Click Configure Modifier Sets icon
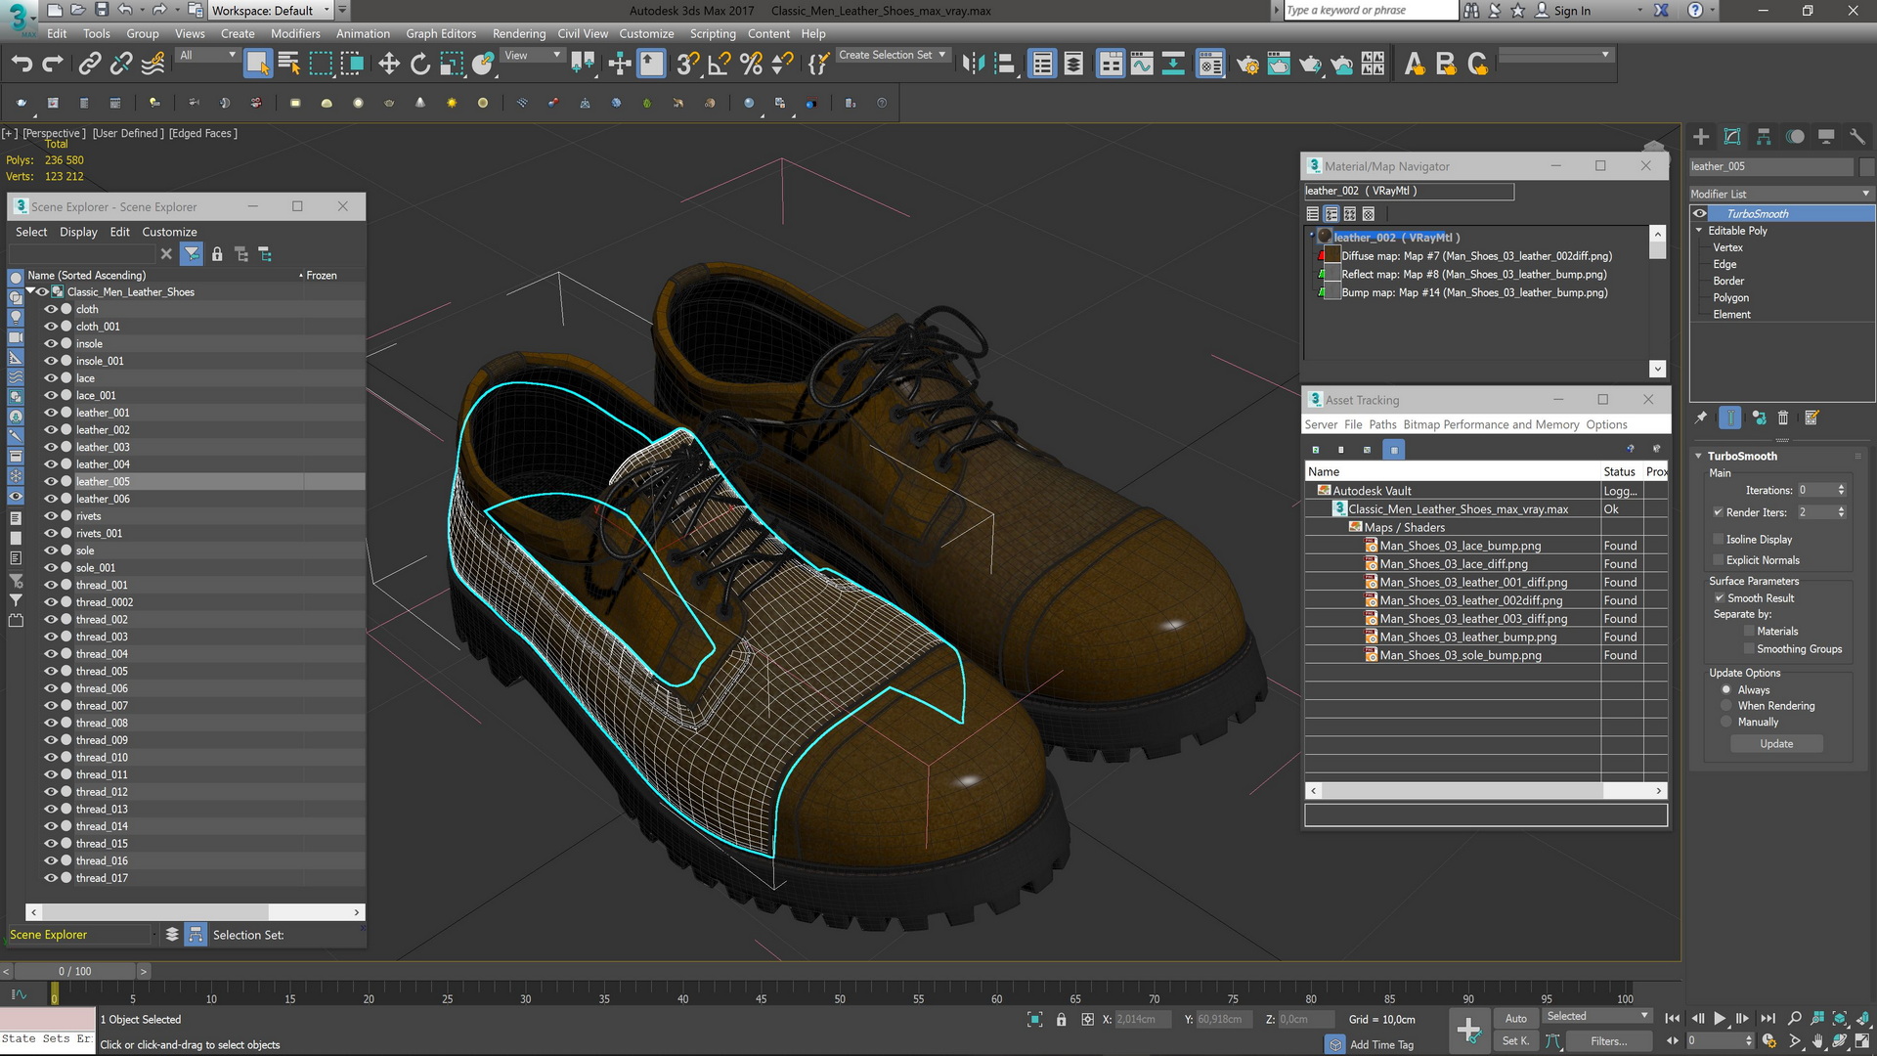The height and width of the screenshot is (1056, 1877). pos(1812,418)
